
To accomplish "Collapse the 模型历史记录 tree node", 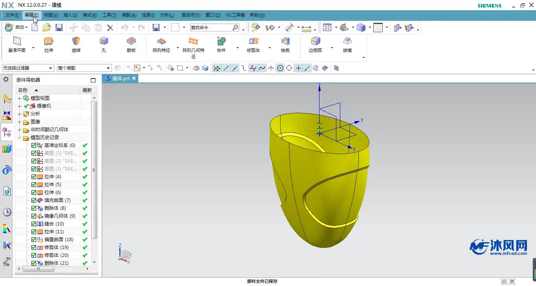I will [19, 137].
